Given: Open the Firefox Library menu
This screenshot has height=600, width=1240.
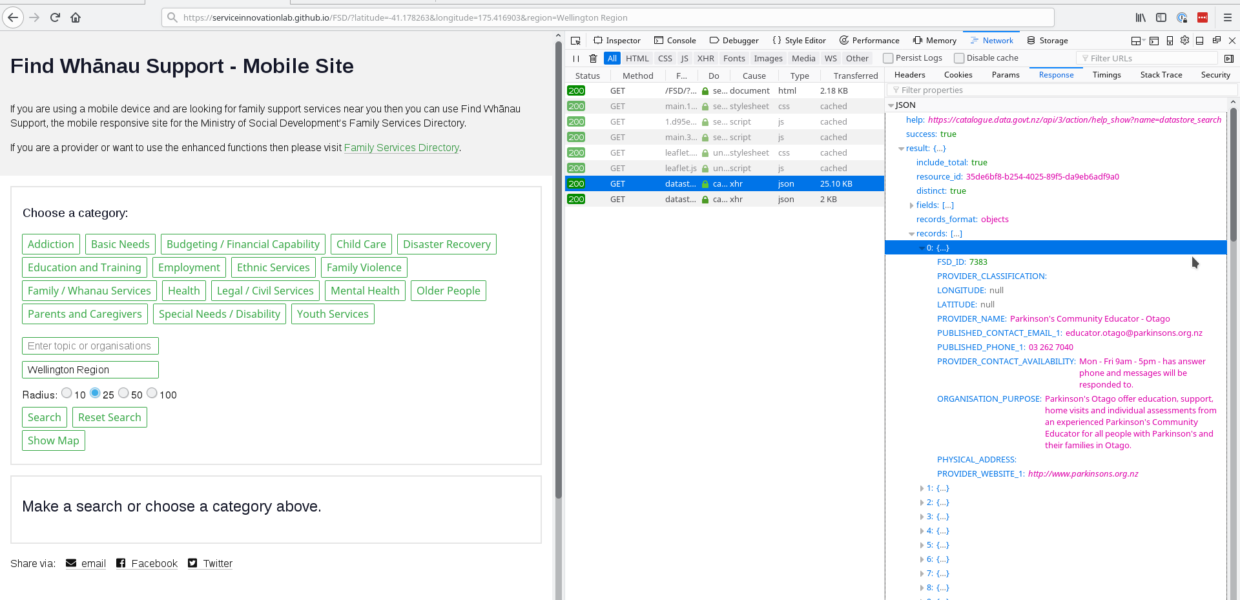Looking at the screenshot, I should 1141,17.
